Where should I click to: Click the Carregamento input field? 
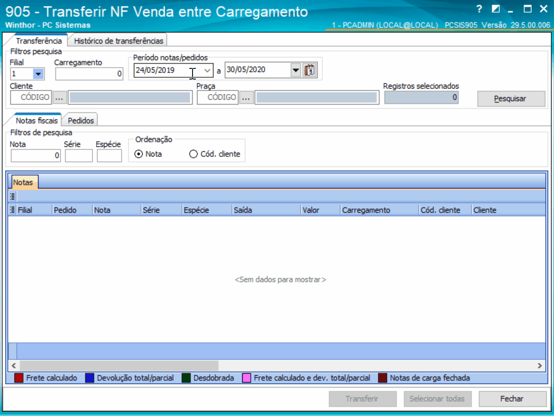pyautogui.click(x=89, y=74)
